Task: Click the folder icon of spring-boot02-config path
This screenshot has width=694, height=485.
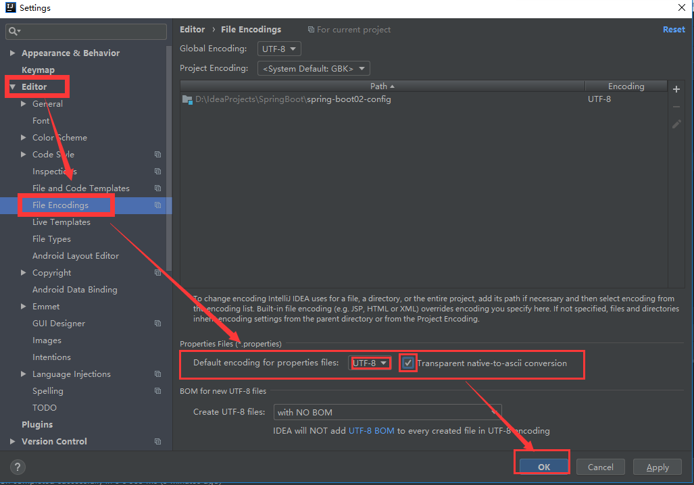Action: point(187,99)
